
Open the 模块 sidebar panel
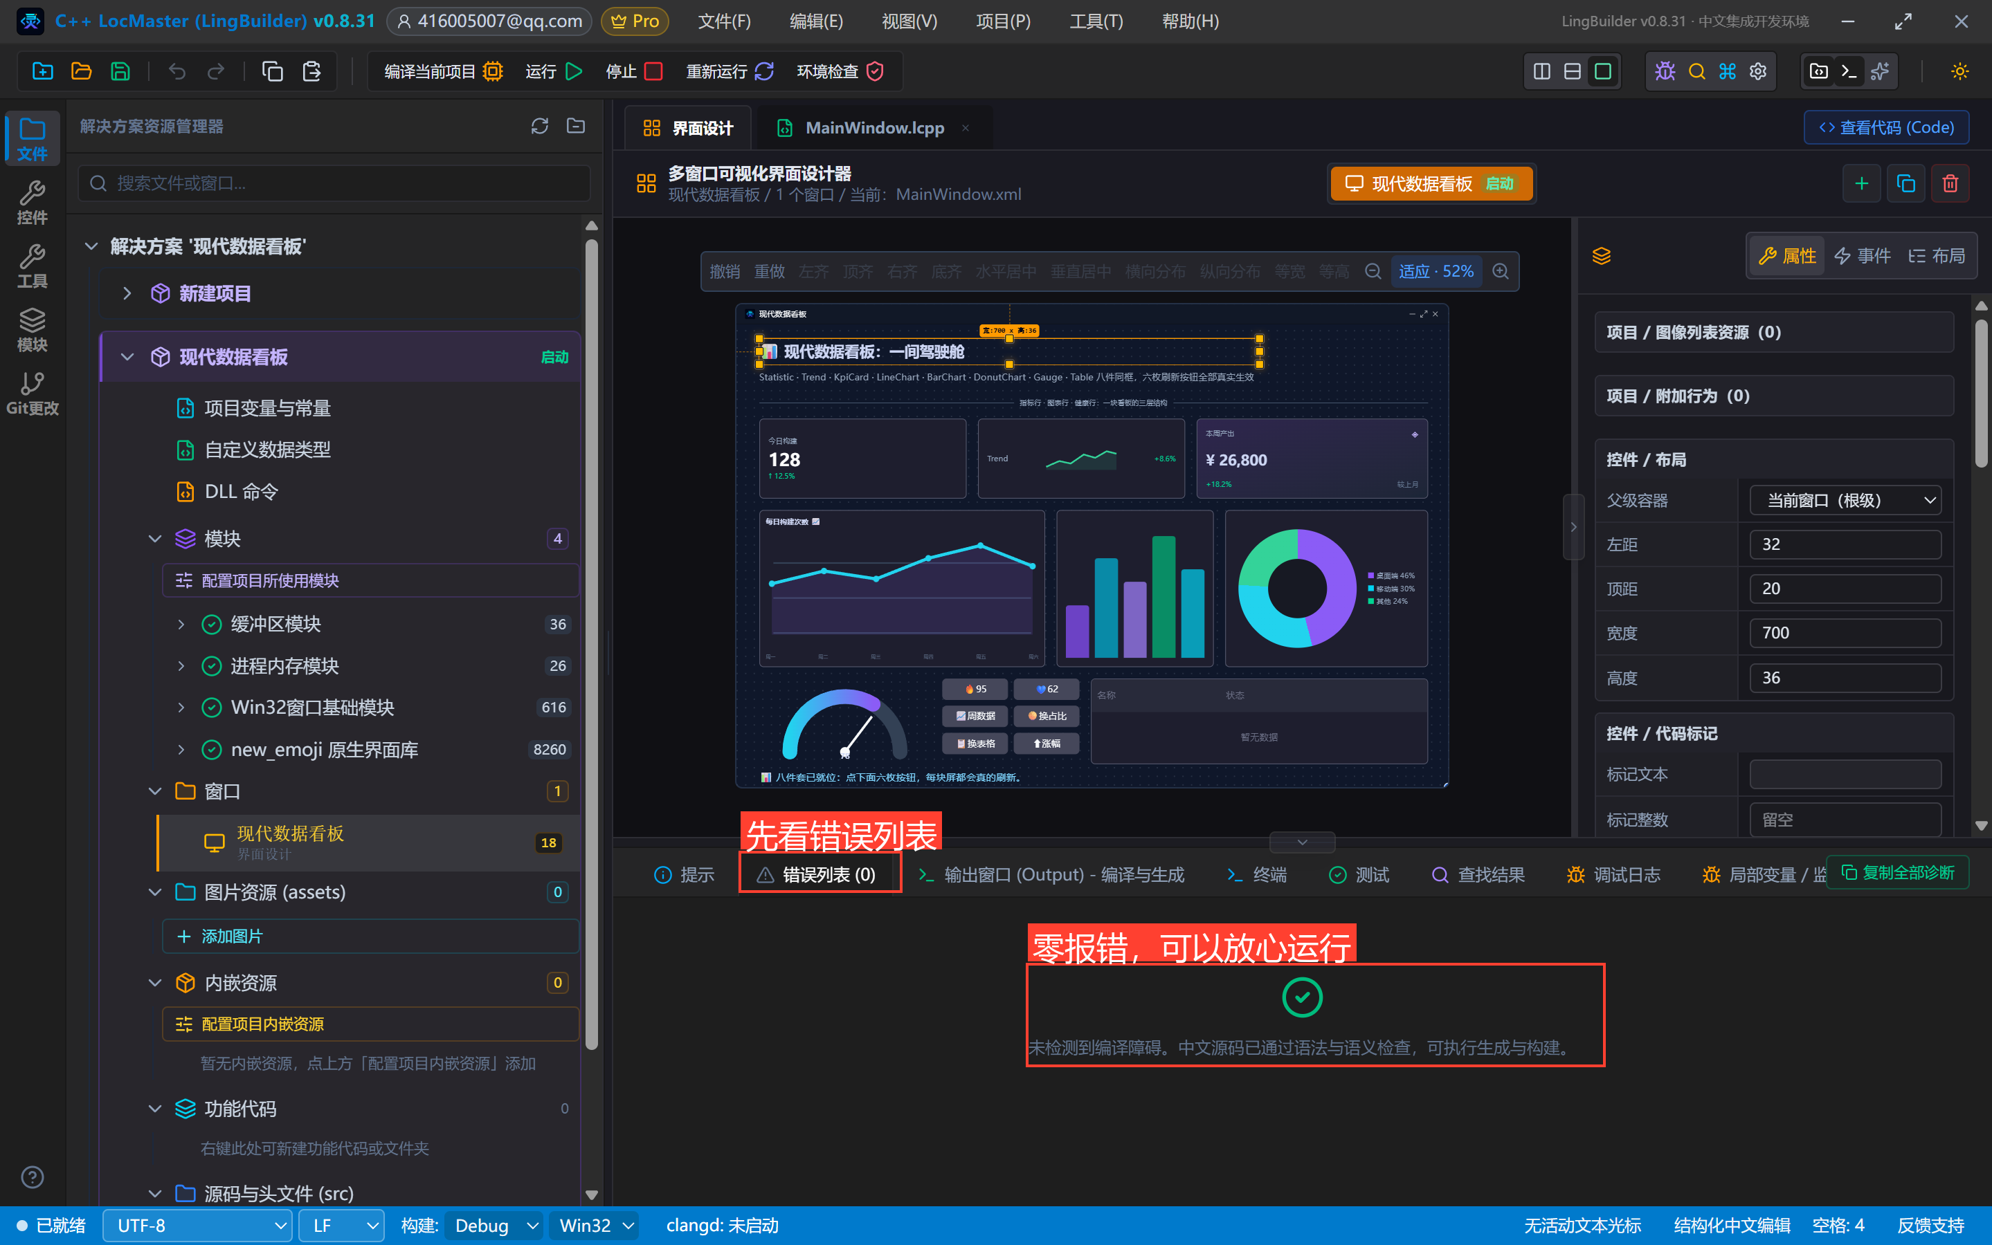point(32,330)
